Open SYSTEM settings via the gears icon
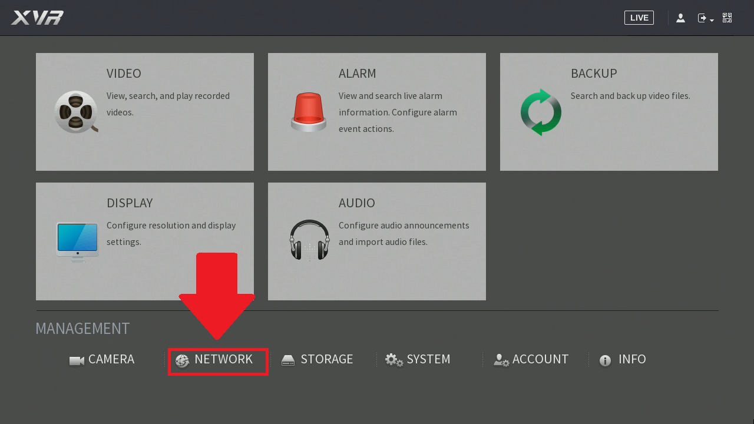The image size is (754, 424). [x=393, y=360]
